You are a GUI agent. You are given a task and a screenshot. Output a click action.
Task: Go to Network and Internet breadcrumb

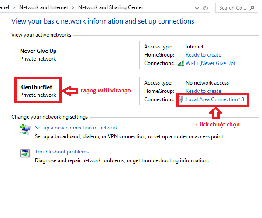(x=44, y=7)
